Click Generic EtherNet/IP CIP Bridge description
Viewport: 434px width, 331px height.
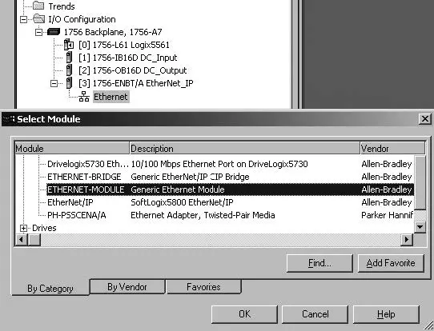(x=190, y=177)
